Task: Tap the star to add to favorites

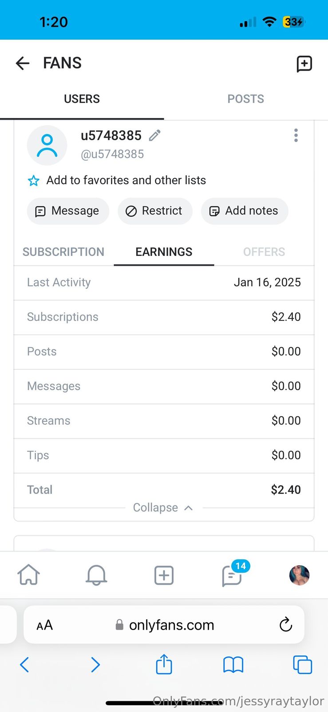Action: tap(34, 180)
